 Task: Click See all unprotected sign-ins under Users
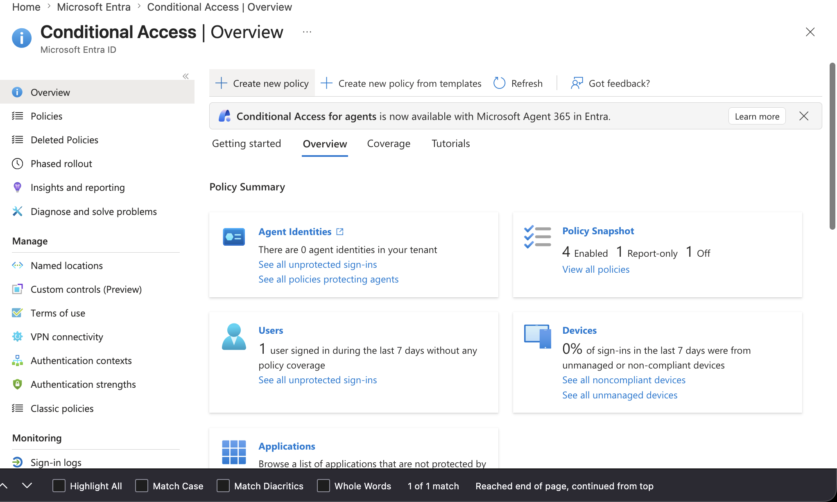coord(317,380)
